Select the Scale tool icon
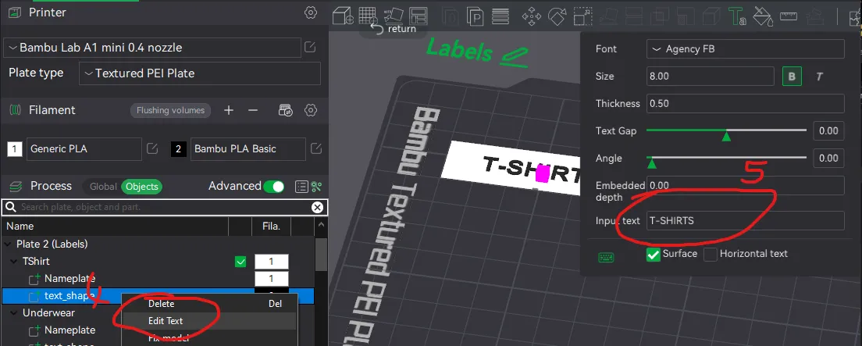This screenshot has width=862, height=346. (x=581, y=16)
